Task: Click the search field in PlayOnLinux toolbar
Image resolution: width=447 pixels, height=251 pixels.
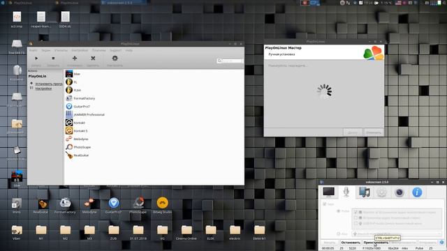Action: 230,61
